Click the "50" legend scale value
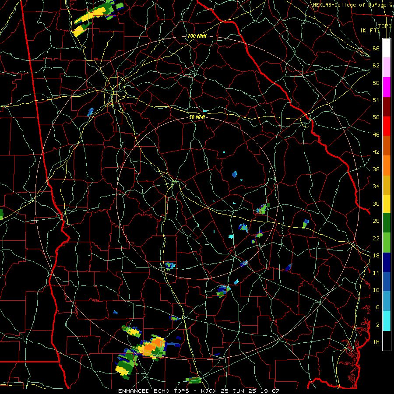Screen dimensions: 394x394 tap(376, 117)
